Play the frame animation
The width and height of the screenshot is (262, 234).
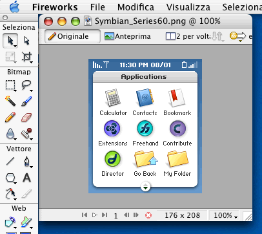coord(94,215)
